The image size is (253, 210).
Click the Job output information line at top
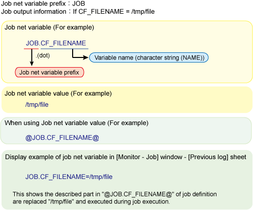pyautogui.click(x=78, y=12)
